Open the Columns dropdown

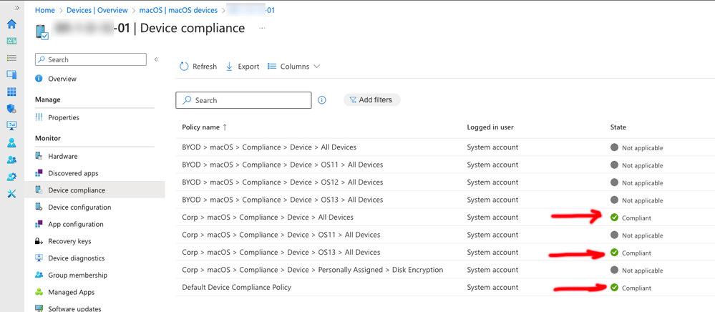[293, 67]
